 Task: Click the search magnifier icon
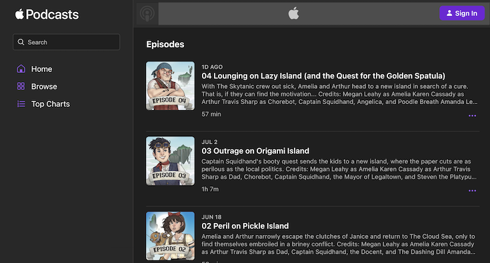pyautogui.click(x=21, y=42)
